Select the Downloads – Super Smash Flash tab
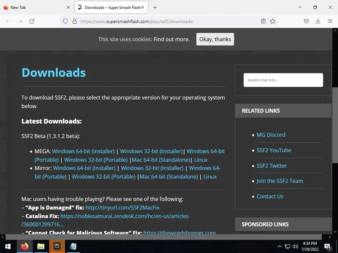 tap(112, 7)
